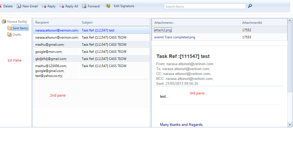This screenshot has height=168, width=293.
Task: Click the preview vertical scrollbar thumb
Action: pos(290,57)
